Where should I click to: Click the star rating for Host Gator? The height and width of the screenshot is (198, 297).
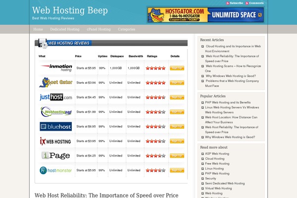[155, 83]
